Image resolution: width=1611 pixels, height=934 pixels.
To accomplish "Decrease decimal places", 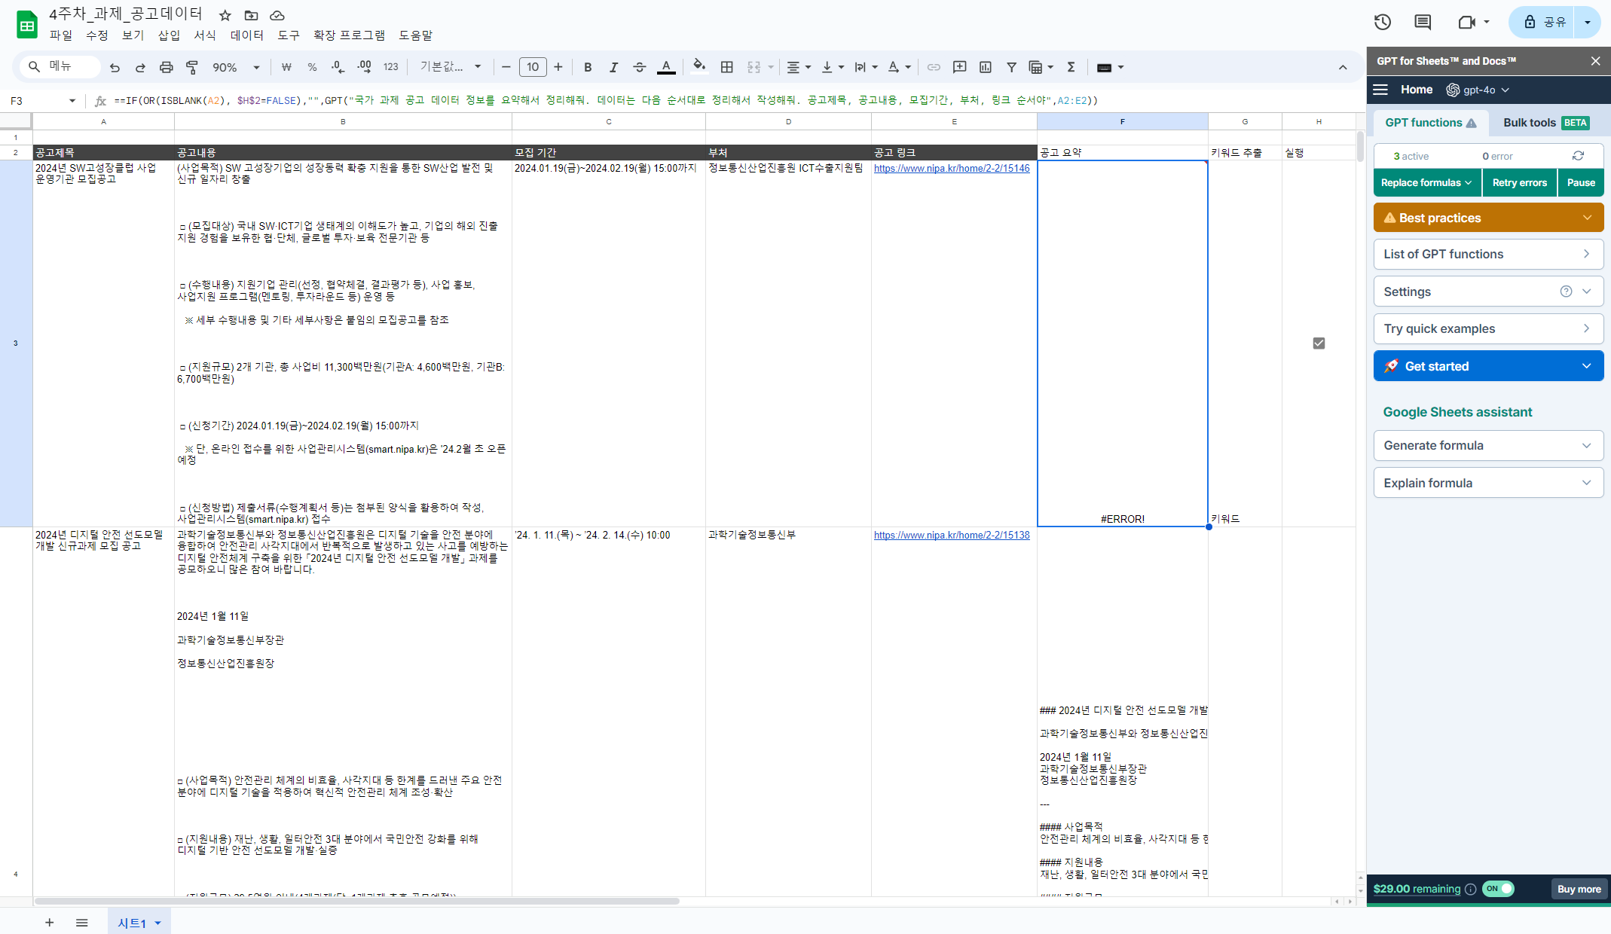I will point(338,68).
